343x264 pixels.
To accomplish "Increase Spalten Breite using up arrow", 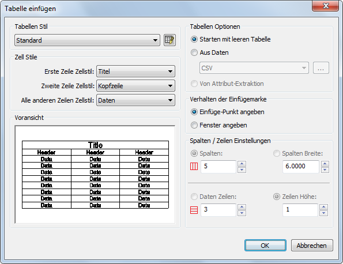I will 325,164.
